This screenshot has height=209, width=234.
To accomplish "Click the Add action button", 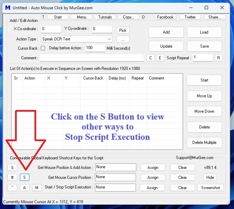I will click(166, 32).
